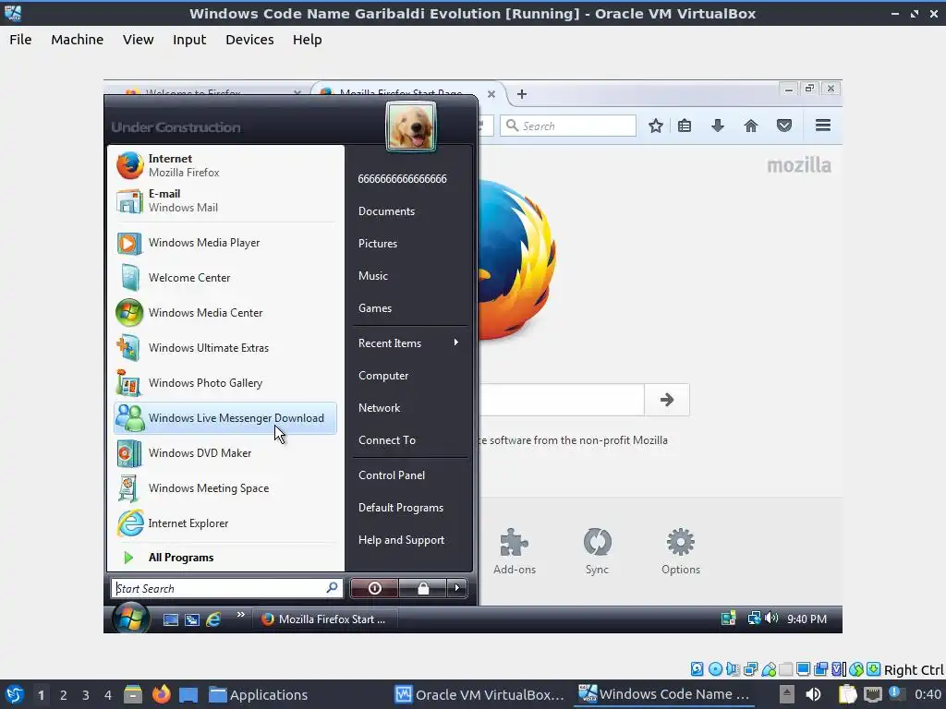
Task: Click the Firefox toolbar Search field
Action: [x=568, y=126]
